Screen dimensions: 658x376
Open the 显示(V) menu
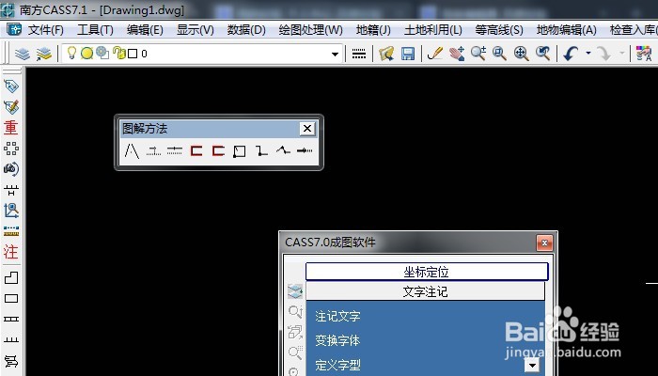(196, 30)
